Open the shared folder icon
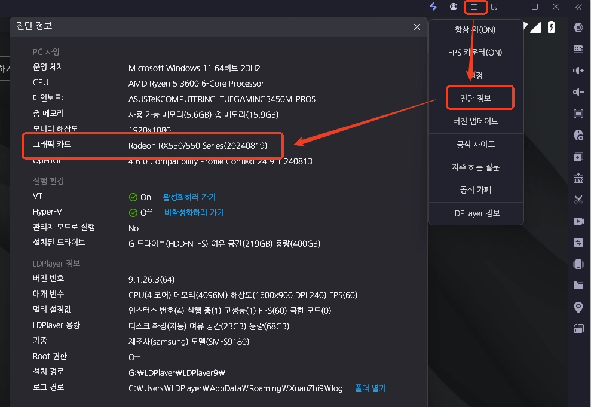Screen dimensions: 591x407 point(578,285)
